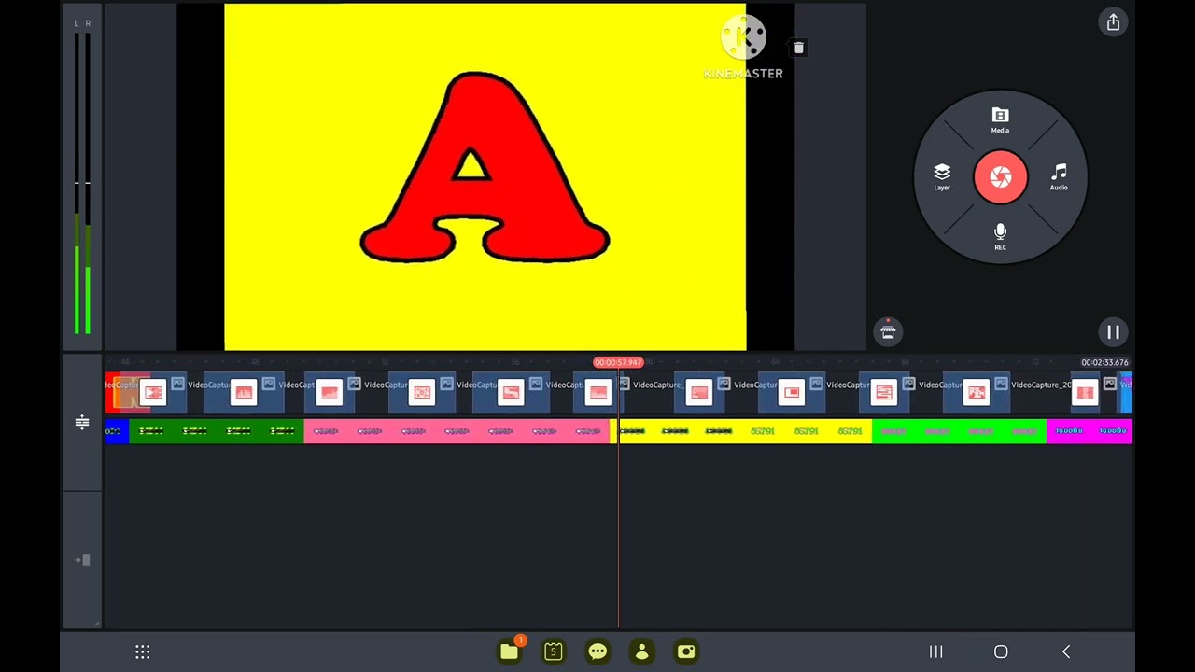Start voice recording with REC
The image size is (1195, 672).
(x=1000, y=236)
